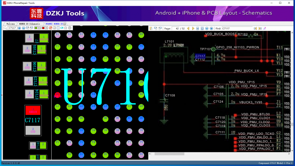Click the orange-red layers icon in PCB toolbar
The width and height of the screenshot is (295, 166).
[51, 28]
